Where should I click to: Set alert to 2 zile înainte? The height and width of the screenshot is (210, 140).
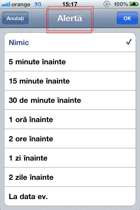(70, 177)
